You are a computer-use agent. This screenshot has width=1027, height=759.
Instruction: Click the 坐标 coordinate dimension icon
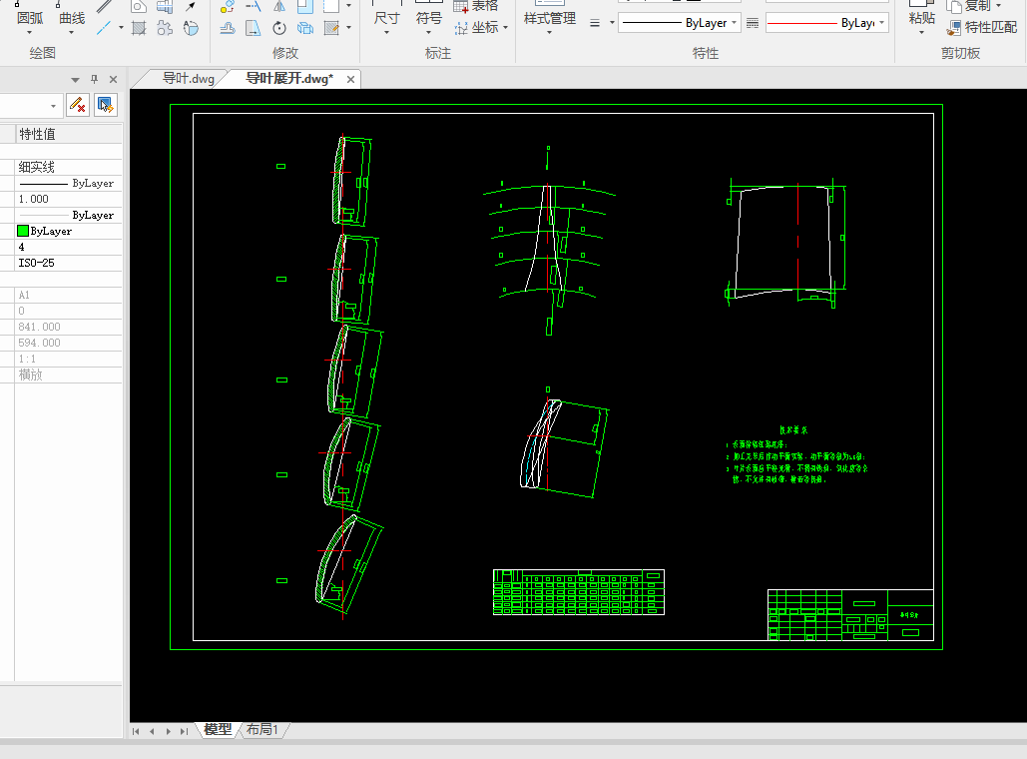pyautogui.click(x=461, y=28)
